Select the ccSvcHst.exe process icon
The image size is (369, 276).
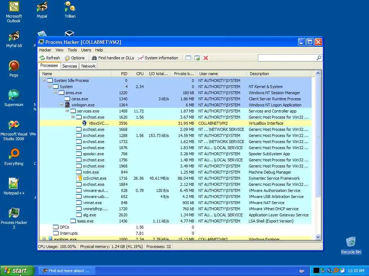(x=79, y=178)
